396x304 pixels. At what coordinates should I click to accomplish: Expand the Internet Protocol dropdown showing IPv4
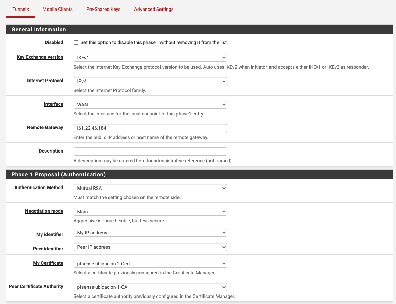(150, 81)
